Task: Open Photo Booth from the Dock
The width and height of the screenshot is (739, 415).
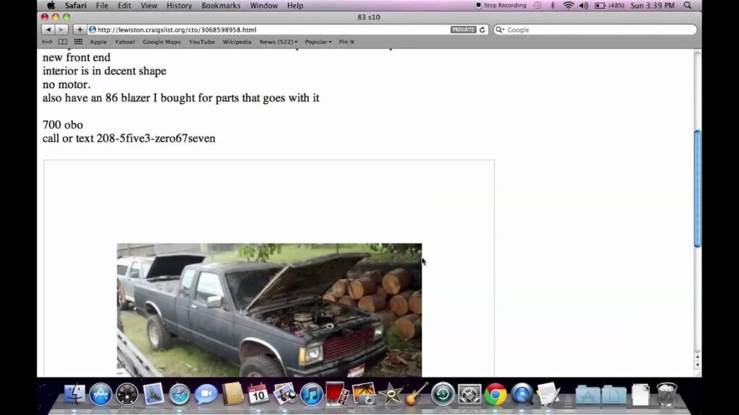Action: pyautogui.click(x=338, y=394)
